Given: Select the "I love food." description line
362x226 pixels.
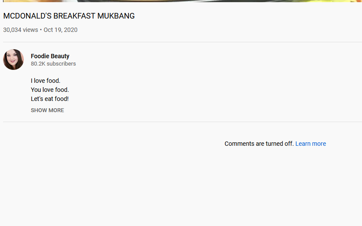Looking at the screenshot, I should pos(45,81).
